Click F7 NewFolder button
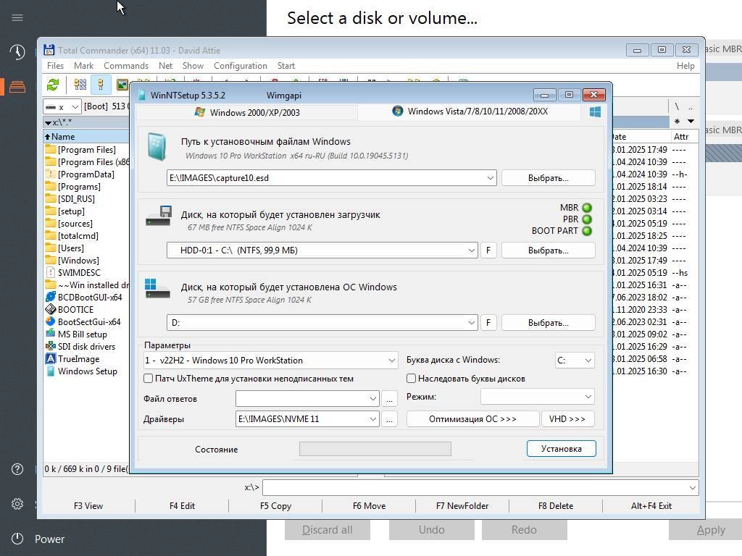Image resolution: width=742 pixels, height=556 pixels. click(x=462, y=506)
